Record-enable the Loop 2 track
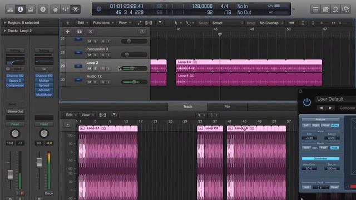The width and height of the screenshot is (356, 200). (x=102, y=68)
